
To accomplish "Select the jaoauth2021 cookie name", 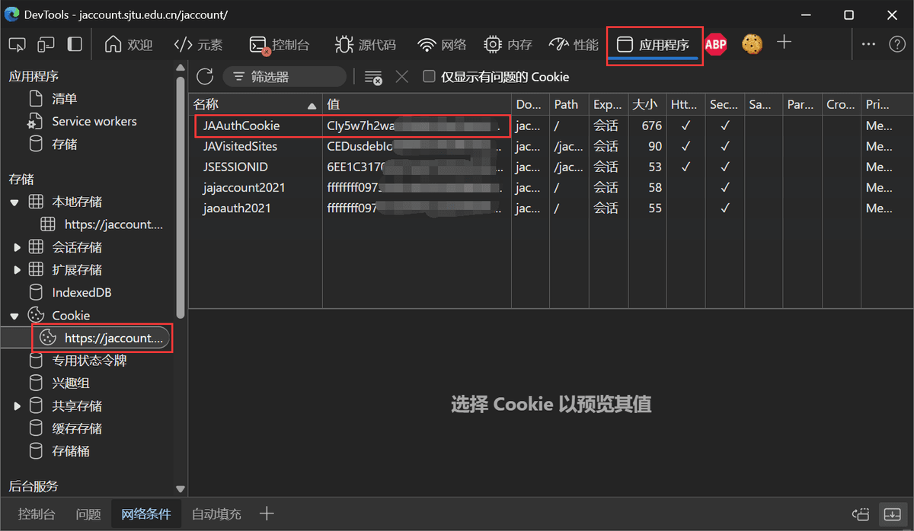I will coord(237,208).
